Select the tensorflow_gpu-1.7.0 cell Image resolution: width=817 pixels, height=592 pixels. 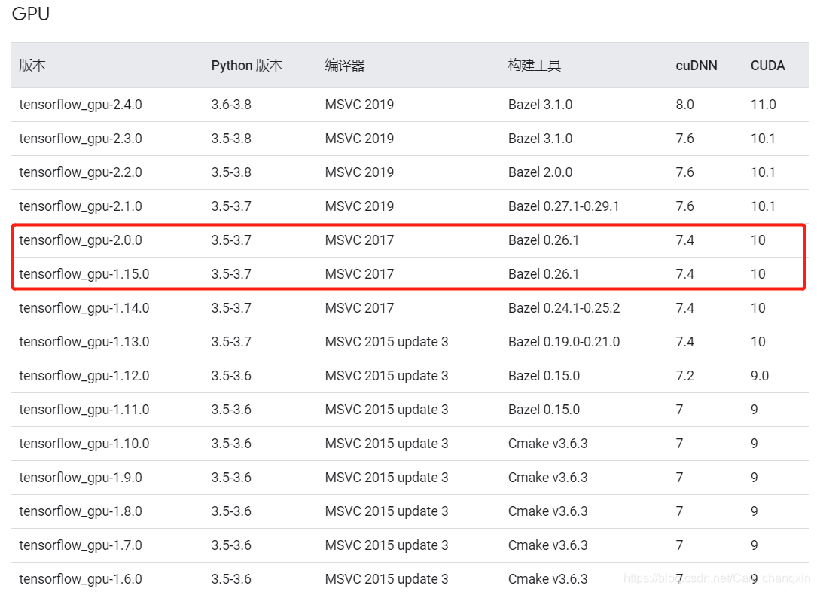tap(81, 545)
